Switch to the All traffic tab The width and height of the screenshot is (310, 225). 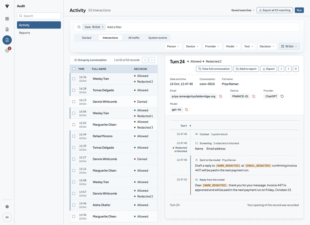click(x=134, y=38)
